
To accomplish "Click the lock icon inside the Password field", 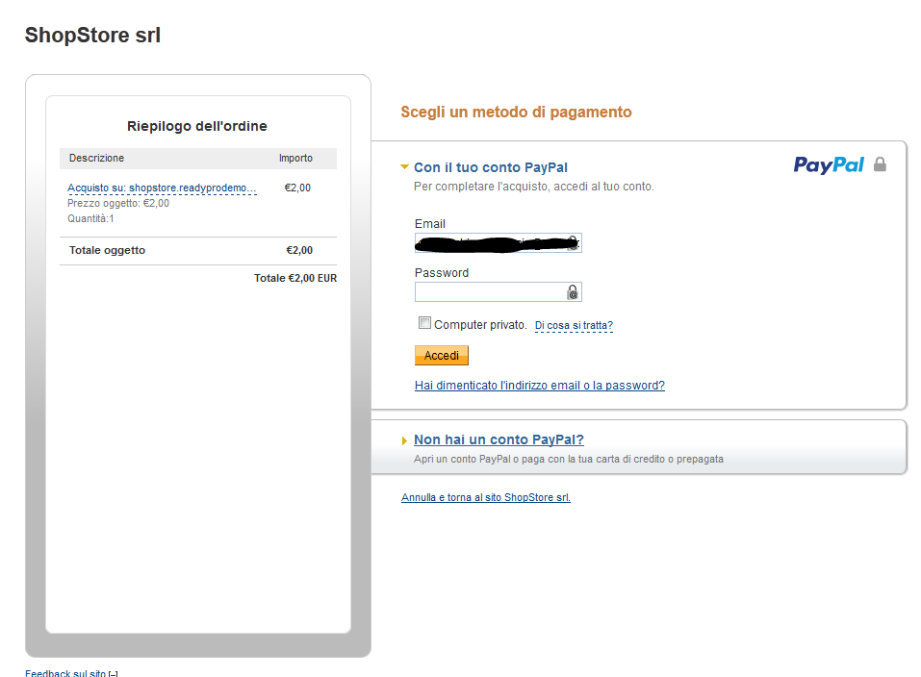I will click(x=573, y=292).
